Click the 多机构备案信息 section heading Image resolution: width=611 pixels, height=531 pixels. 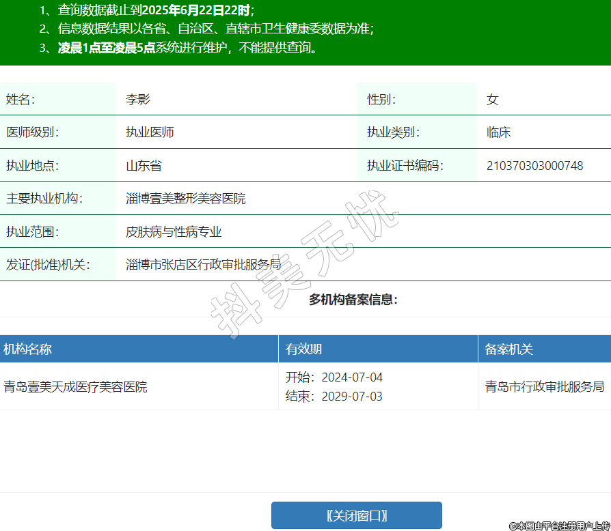point(353,300)
